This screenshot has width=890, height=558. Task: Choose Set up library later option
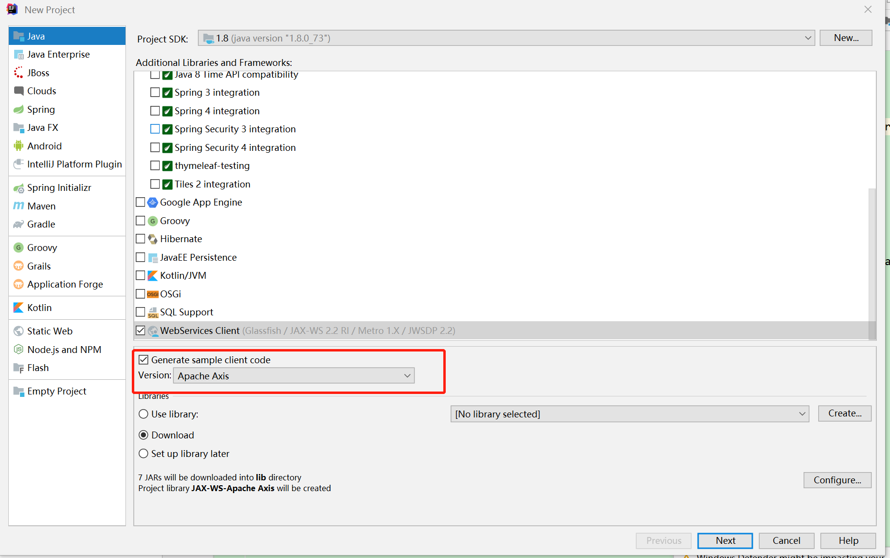(x=144, y=454)
